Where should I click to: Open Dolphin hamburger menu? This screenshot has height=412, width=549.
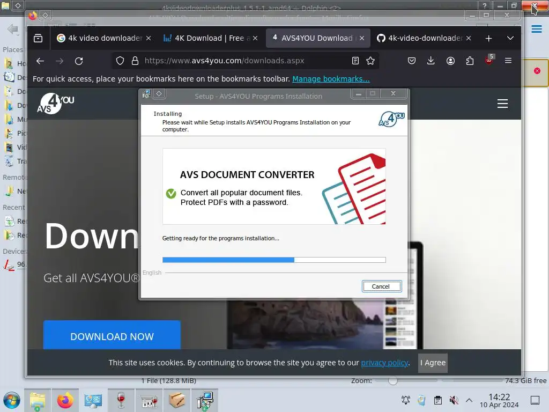pyautogui.click(x=536, y=29)
